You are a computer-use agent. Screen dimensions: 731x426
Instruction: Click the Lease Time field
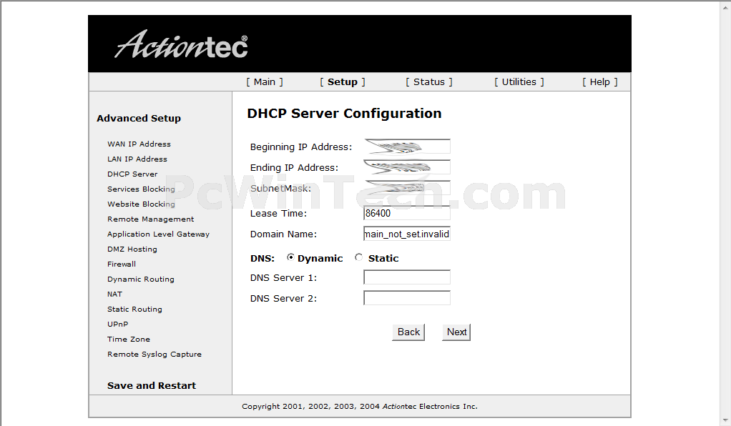tap(407, 213)
